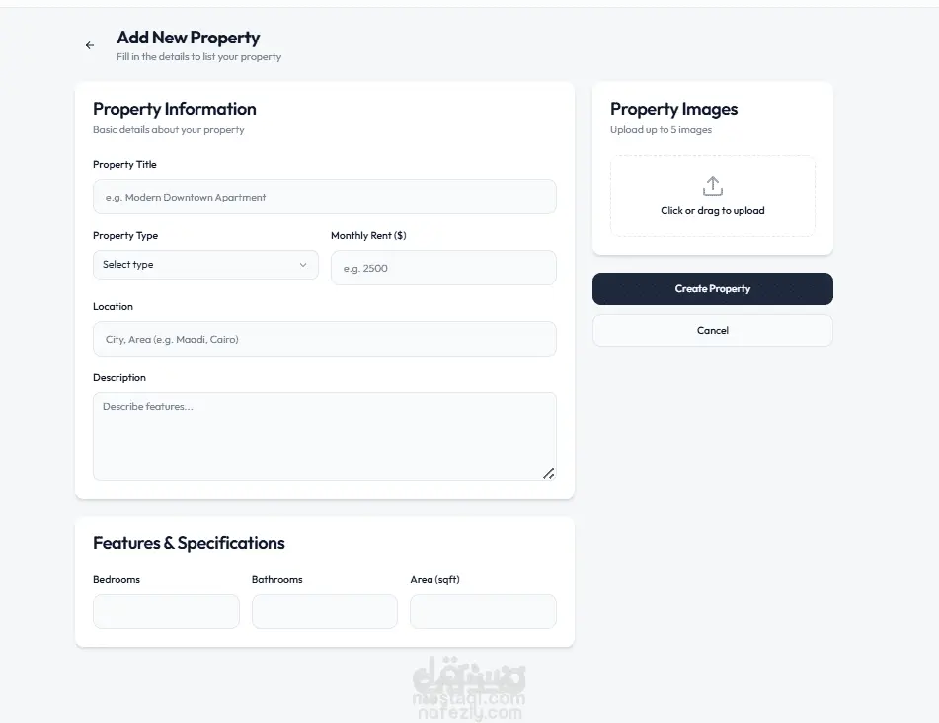Select the Location input field
This screenshot has height=723, width=939.
coord(324,339)
